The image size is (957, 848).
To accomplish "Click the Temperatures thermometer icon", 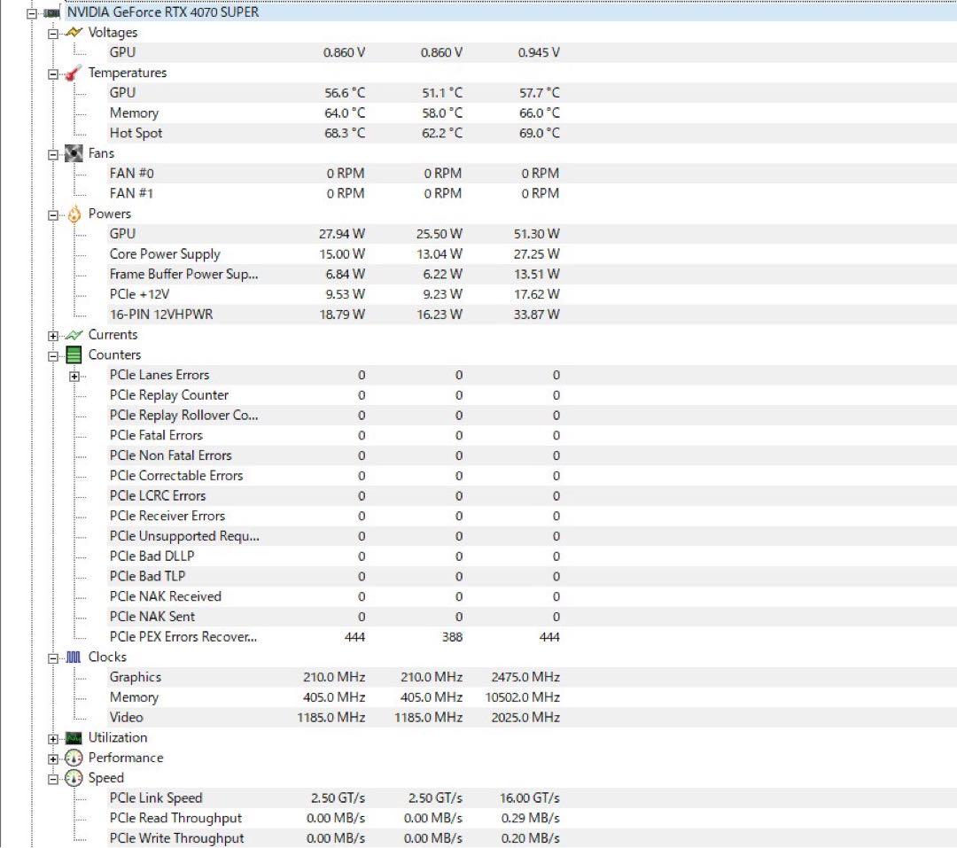I will 74,73.
